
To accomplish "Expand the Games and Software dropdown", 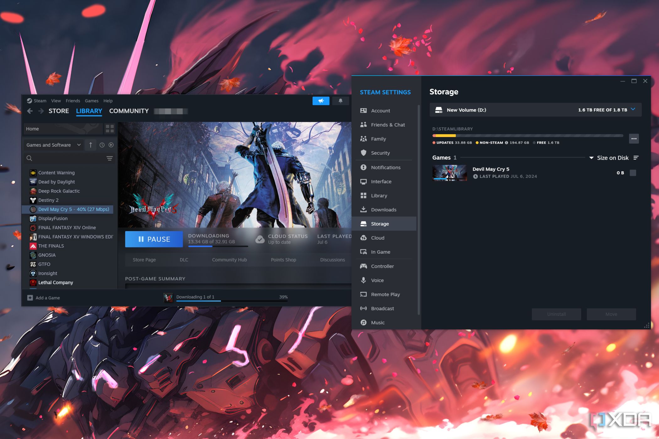I will tap(53, 145).
